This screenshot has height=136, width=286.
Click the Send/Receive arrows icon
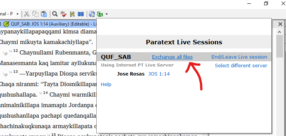point(92,14)
